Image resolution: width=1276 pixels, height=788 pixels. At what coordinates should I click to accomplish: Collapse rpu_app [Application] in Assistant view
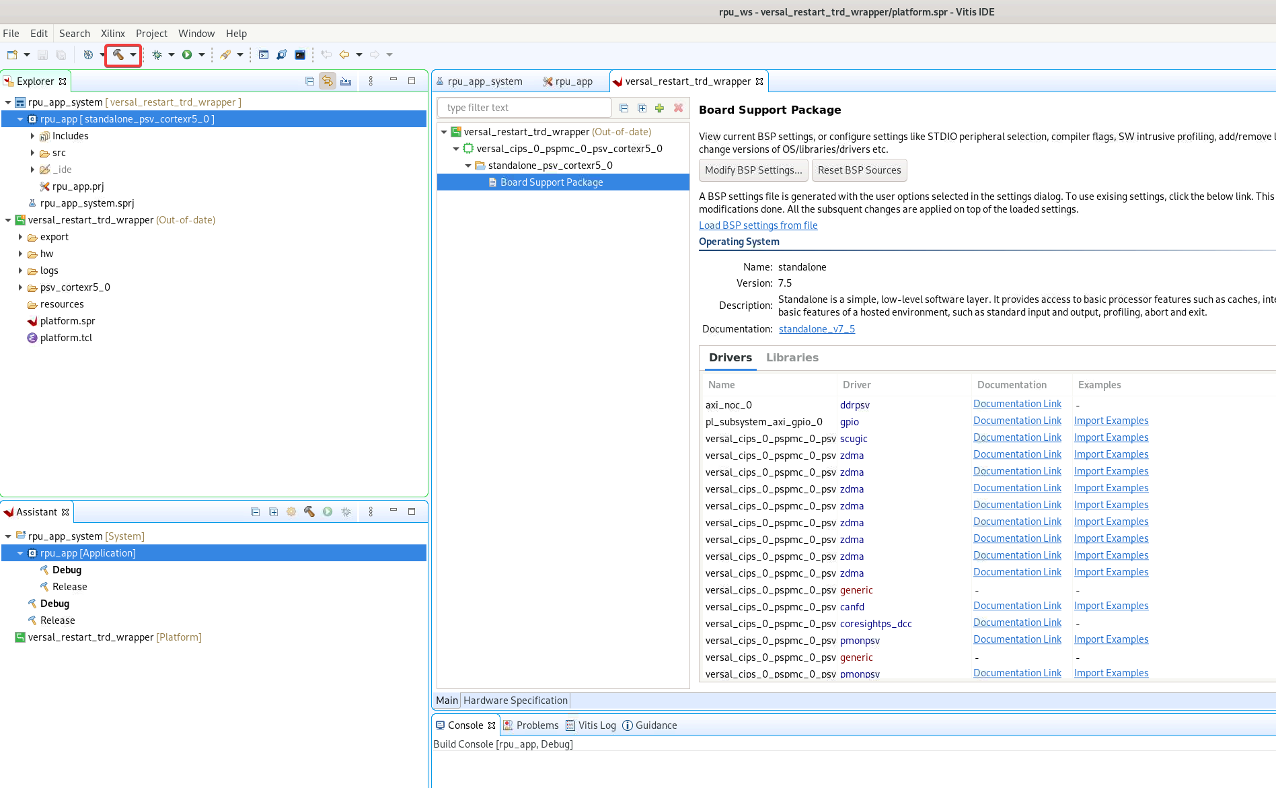[x=20, y=553]
